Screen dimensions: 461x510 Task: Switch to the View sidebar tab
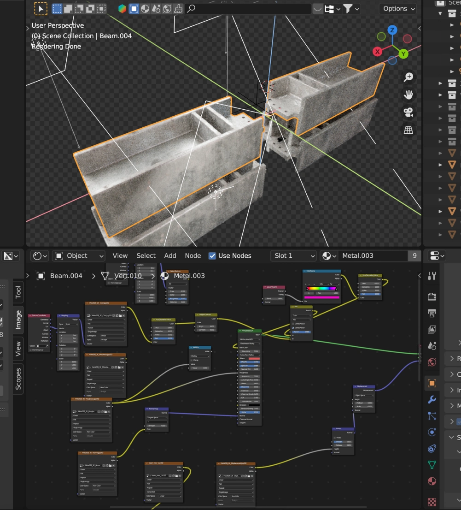[x=18, y=349]
